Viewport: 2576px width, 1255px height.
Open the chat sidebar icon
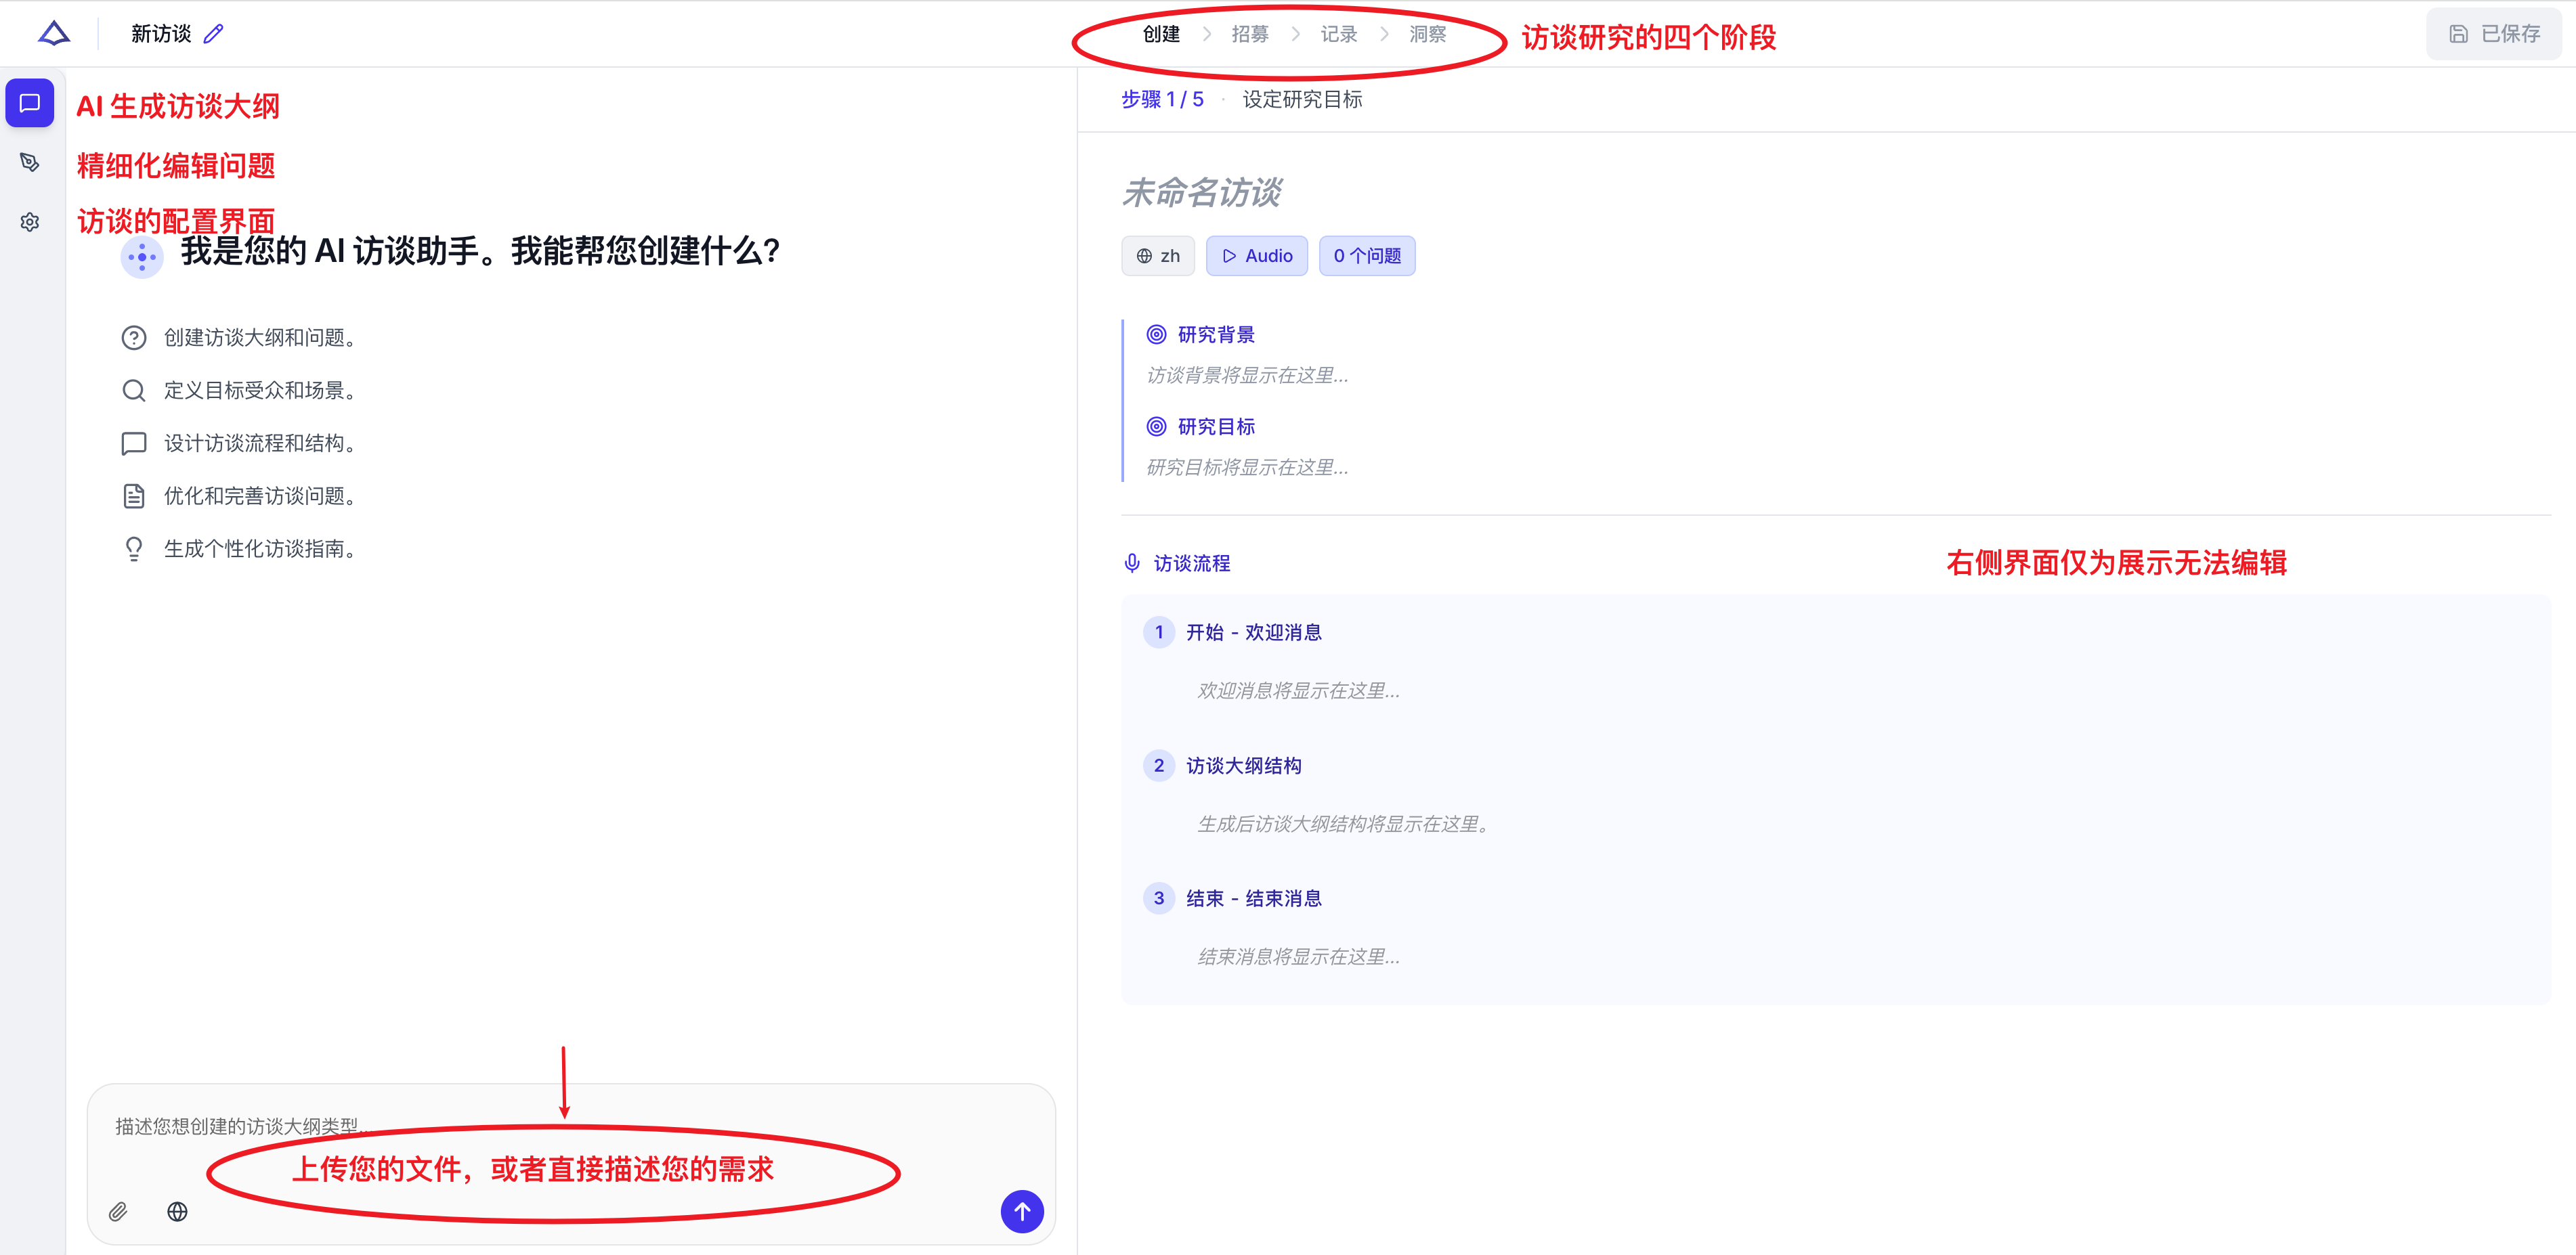[30, 103]
